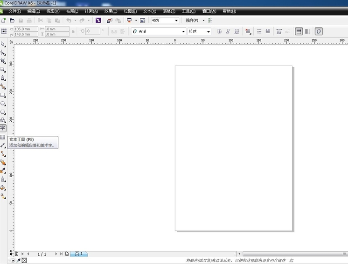
Task: Set horizontal text direction
Action: (299, 31)
